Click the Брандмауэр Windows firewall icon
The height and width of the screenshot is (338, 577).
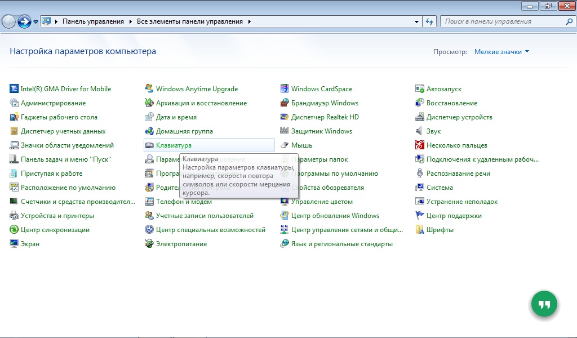coord(285,103)
